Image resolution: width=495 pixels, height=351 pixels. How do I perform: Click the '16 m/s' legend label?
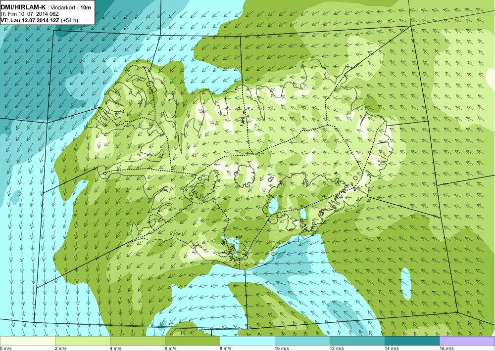tap(446, 349)
